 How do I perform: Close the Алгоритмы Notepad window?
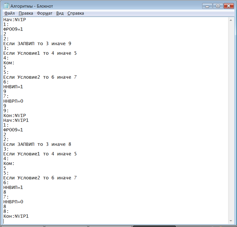pos(229,6)
